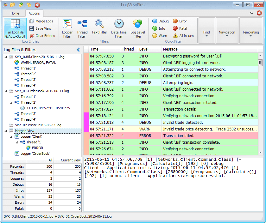Click the Info count 137 under Current View

click(x=78, y=190)
